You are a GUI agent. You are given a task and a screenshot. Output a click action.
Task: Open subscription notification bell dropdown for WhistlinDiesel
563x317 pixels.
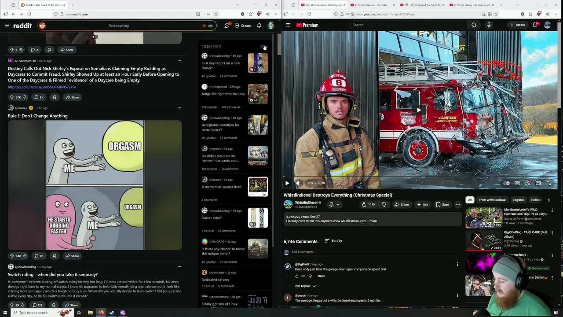pyautogui.click(x=334, y=204)
